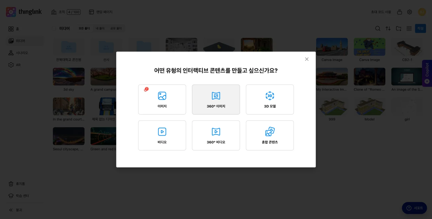Viewport: 432px width, 219px height.
Task: Choose the 이미지 content type card
Action: click(162, 99)
